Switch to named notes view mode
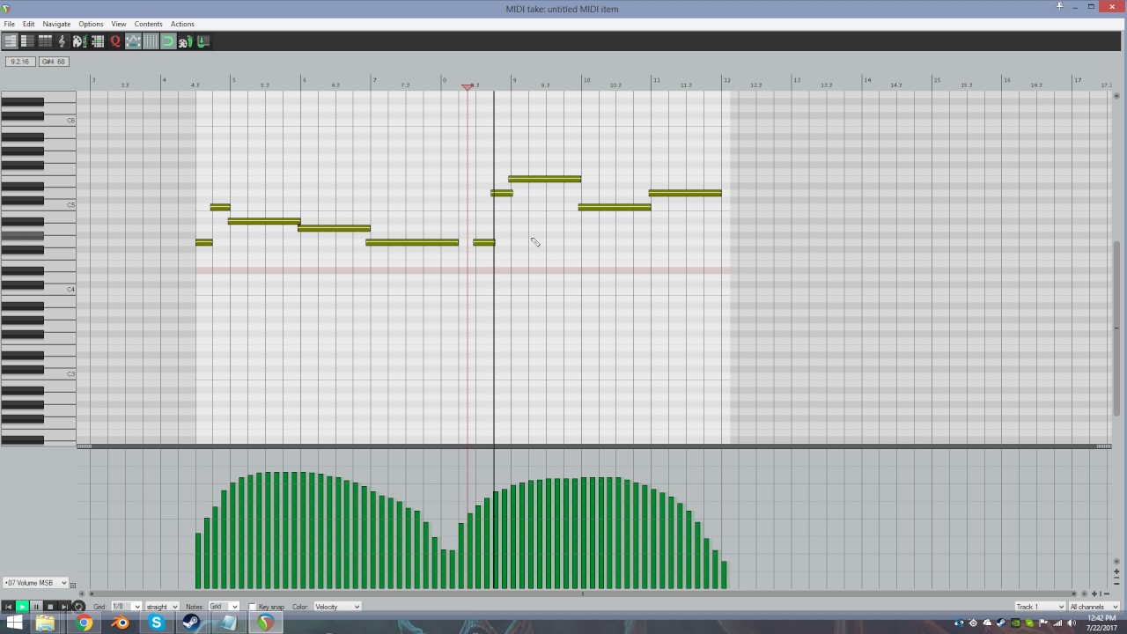This screenshot has width=1127, height=634. point(27,41)
